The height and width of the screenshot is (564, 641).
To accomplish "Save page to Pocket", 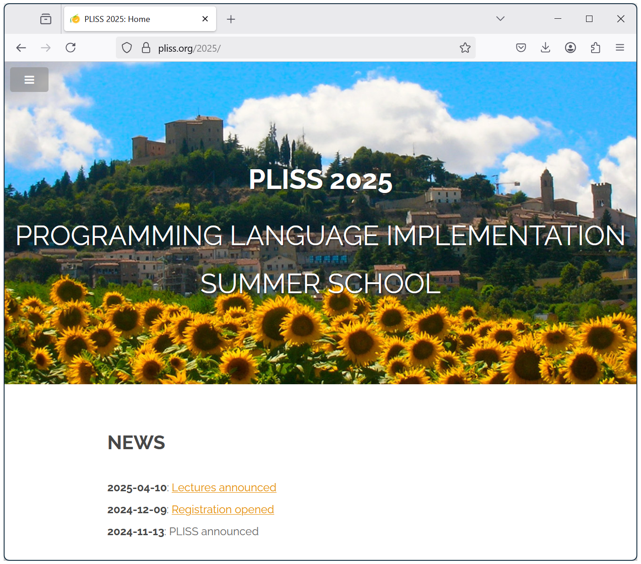I will (x=521, y=48).
